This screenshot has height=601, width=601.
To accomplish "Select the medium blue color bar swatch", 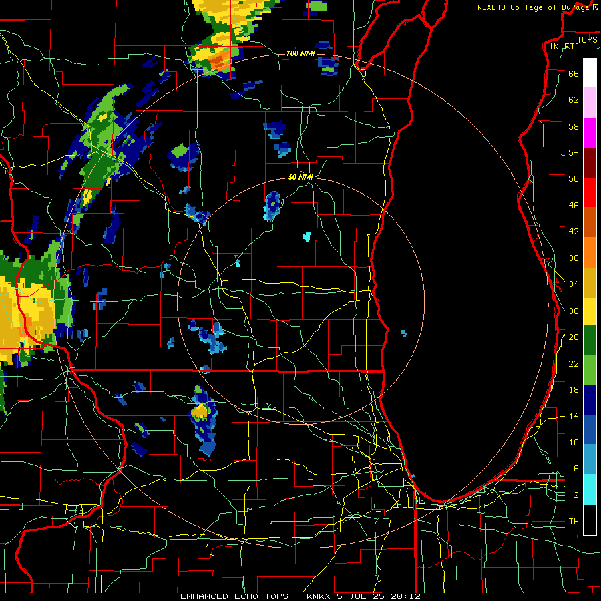I will pyautogui.click(x=590, y=429).
